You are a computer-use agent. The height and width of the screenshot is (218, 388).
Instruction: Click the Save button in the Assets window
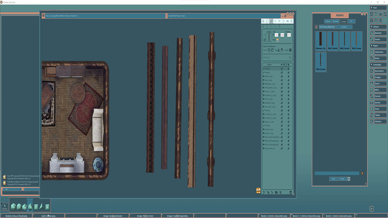point(333,179)
